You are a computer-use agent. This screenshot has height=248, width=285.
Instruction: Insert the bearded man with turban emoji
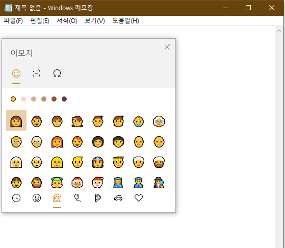pyautogui.click(x=159, y=162)
